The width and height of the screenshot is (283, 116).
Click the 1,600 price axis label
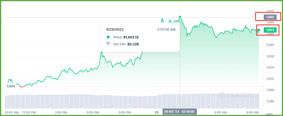[x=270, y=90]
